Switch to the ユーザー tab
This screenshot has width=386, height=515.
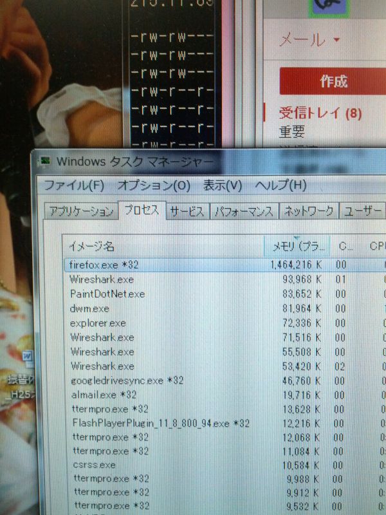point(362,211)
